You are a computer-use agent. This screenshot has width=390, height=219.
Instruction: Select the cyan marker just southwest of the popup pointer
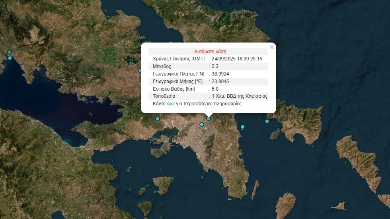202,124
